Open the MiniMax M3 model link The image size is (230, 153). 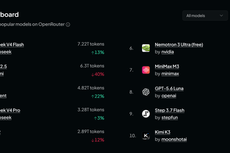click(x=167, y=67)
